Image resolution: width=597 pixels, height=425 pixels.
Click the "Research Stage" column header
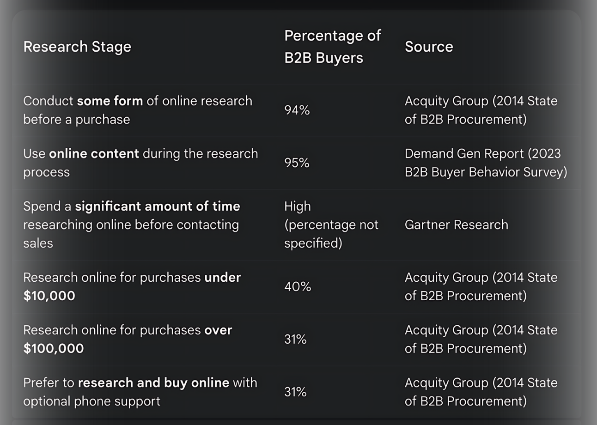(77, 47)
